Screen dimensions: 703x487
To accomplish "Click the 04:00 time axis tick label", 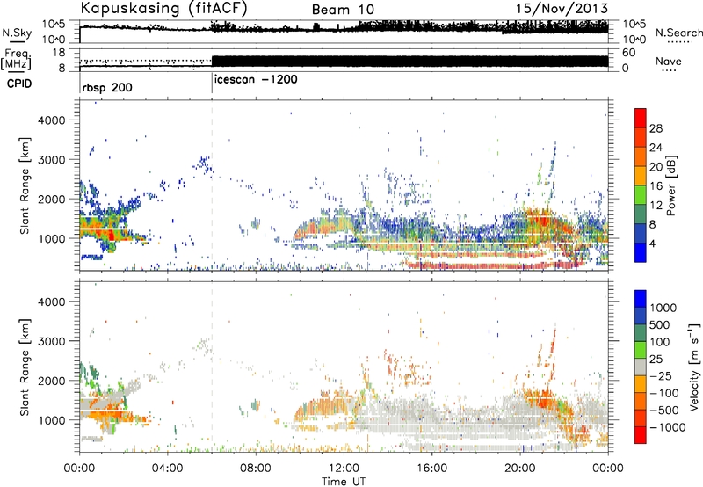I will [x=167, y=469].
